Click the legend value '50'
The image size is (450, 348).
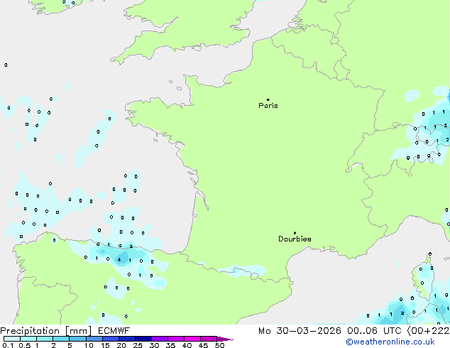[x=219, y=345]
